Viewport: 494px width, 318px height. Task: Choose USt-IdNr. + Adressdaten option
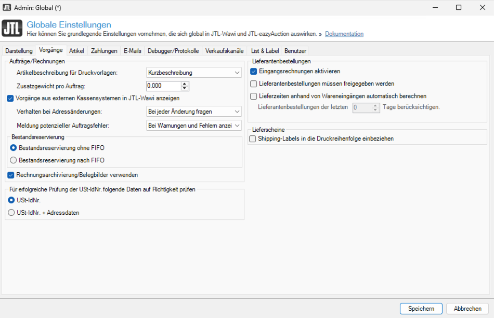point(11,212)
